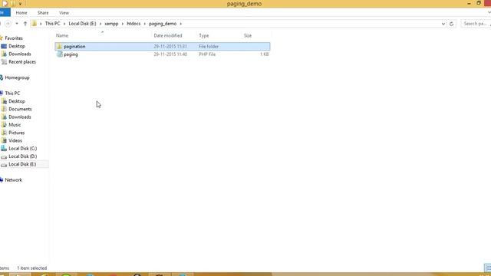
Task: Go to xampp breadcrumb
Action: (x=111, y=24)
